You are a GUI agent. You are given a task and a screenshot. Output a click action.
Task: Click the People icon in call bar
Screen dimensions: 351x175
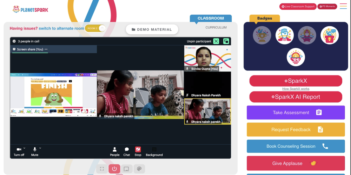115,149
